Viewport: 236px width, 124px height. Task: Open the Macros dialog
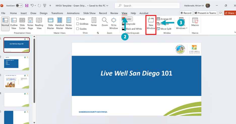(x=195, y=22)
